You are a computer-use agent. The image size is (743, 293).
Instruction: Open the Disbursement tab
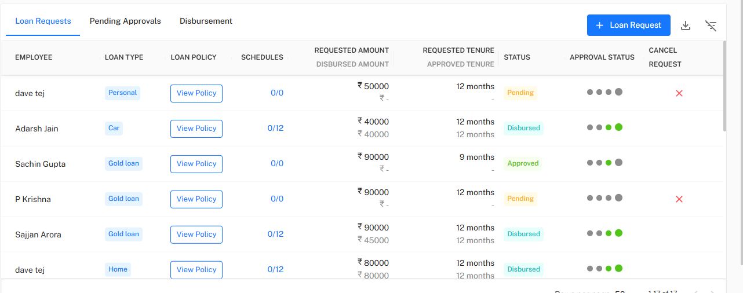coord(206,21)
